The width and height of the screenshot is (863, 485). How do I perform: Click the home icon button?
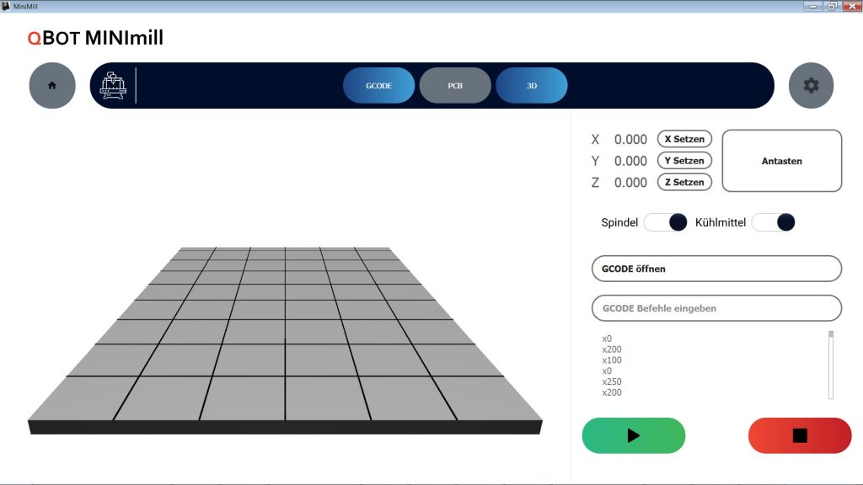[52, 85]
